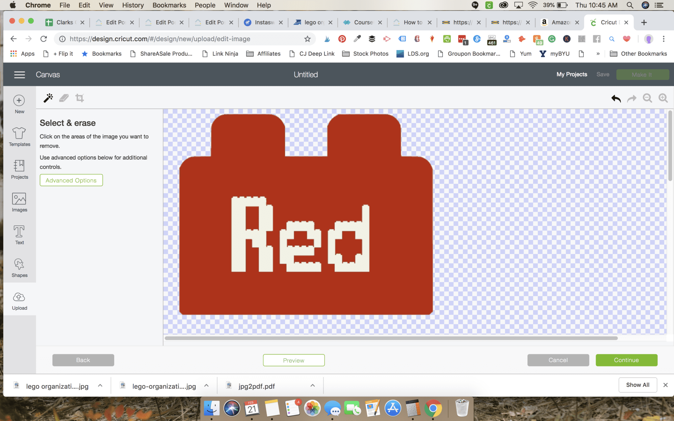Expand options for jpg2pdf.pdf download
Screen dimensions: 674x421
313,385
